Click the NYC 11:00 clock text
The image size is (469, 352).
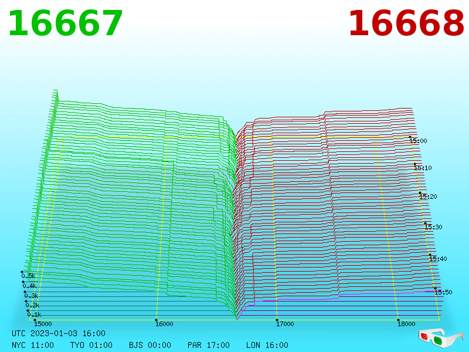(33, 345)
